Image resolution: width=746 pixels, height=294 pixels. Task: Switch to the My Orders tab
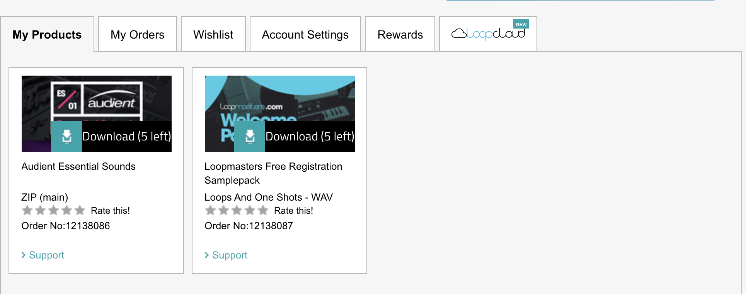coord(138,34)
